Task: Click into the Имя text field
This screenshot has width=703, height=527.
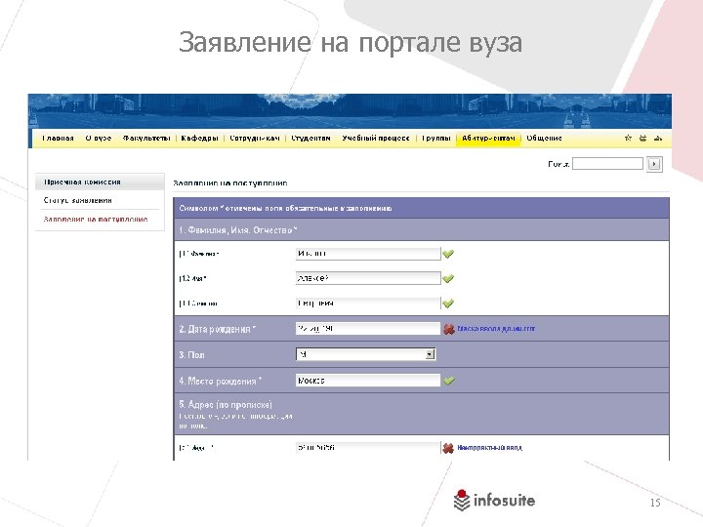Action: 368,278
